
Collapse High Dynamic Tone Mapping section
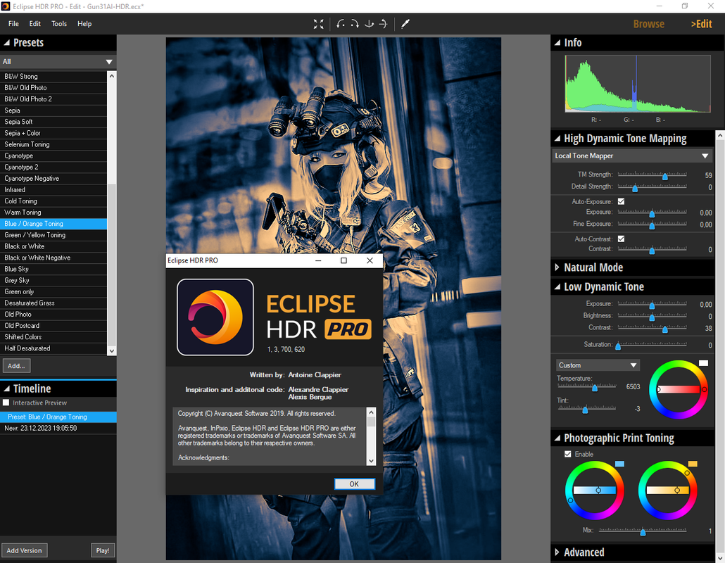(557, 139)
